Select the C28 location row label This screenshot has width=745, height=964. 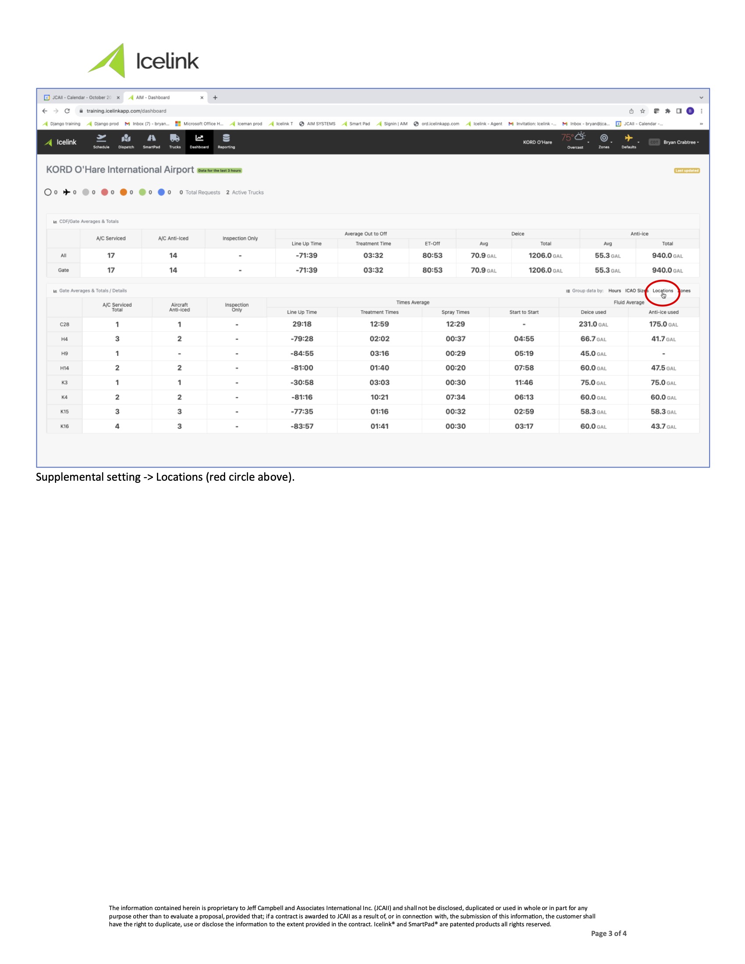point(64,324)
